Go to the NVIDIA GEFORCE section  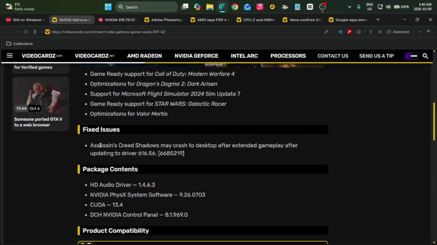click(x=196, y=56)
